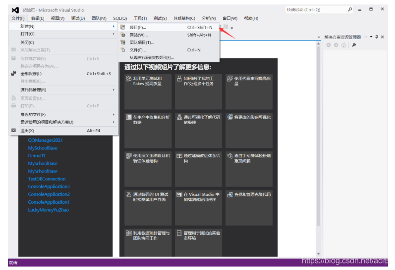Image resolution: width=395 pixels, height=270 pixels.
Task: Open recent project TestDBConnection
Action: [x=47, y=179]
